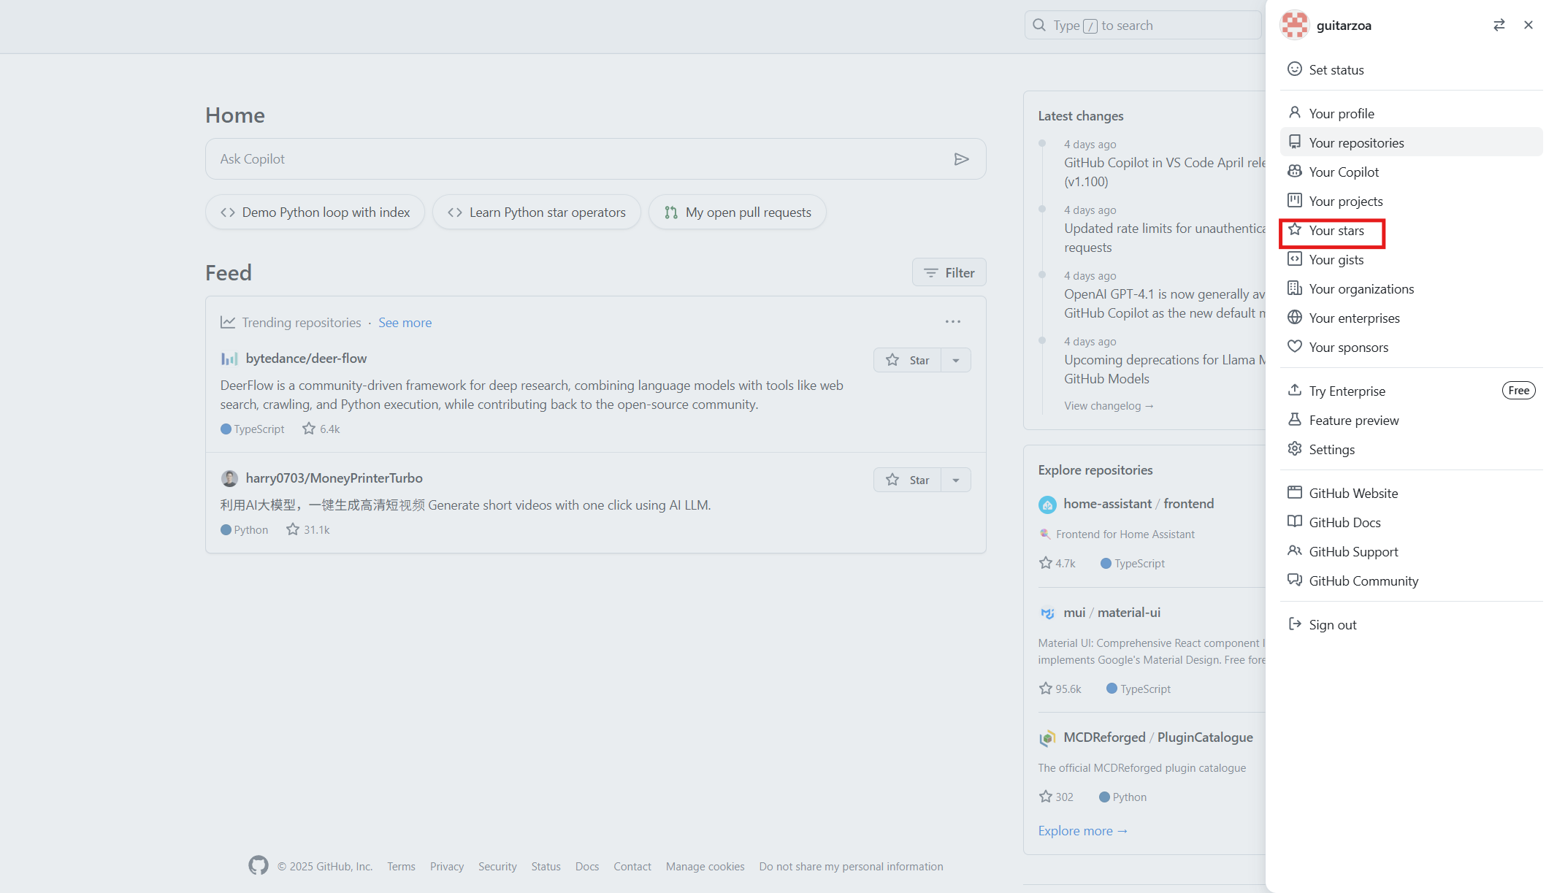
Task: Open mui / material-ui repository
Action: coord(1112,613)
